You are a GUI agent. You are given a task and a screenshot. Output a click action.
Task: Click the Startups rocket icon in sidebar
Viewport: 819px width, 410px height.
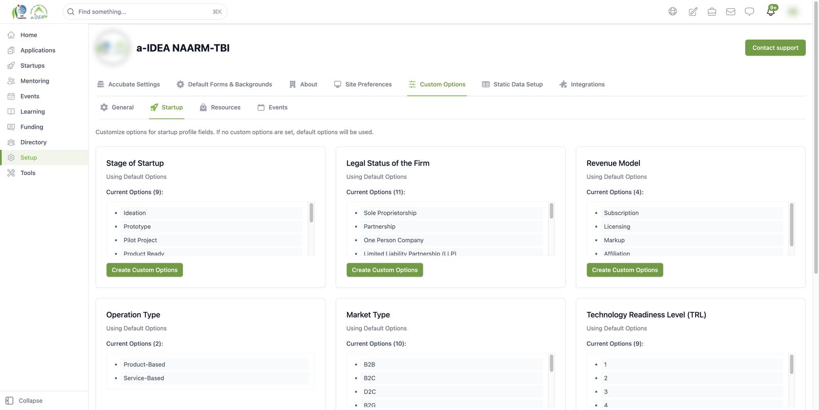click(x=11, y=65)
